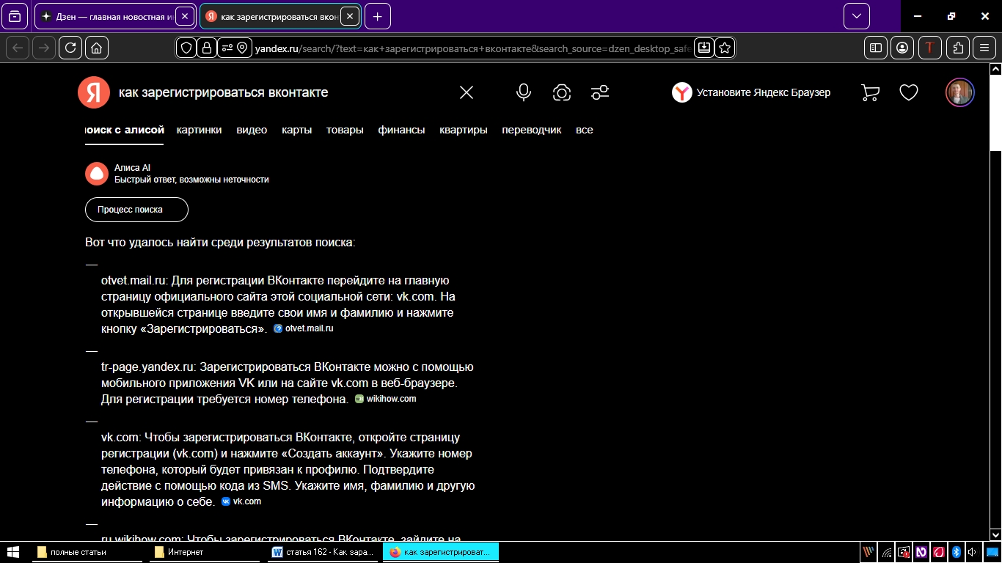Reload the page with refresh button
1002x563 pixels.
click(70, 48)
